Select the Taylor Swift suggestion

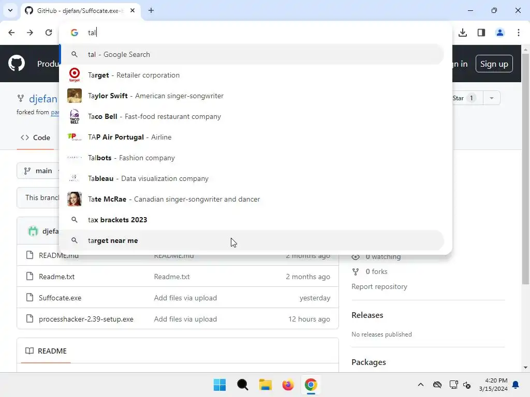[252, 96]
